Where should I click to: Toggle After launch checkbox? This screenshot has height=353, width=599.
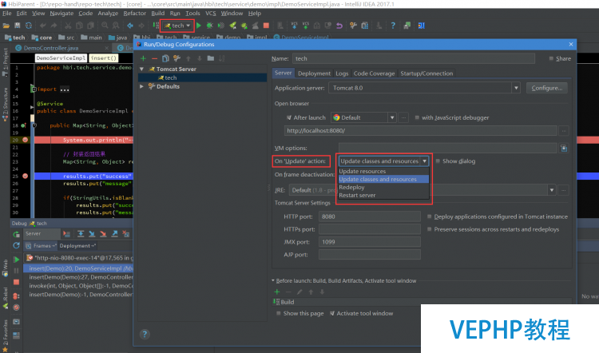289,117
